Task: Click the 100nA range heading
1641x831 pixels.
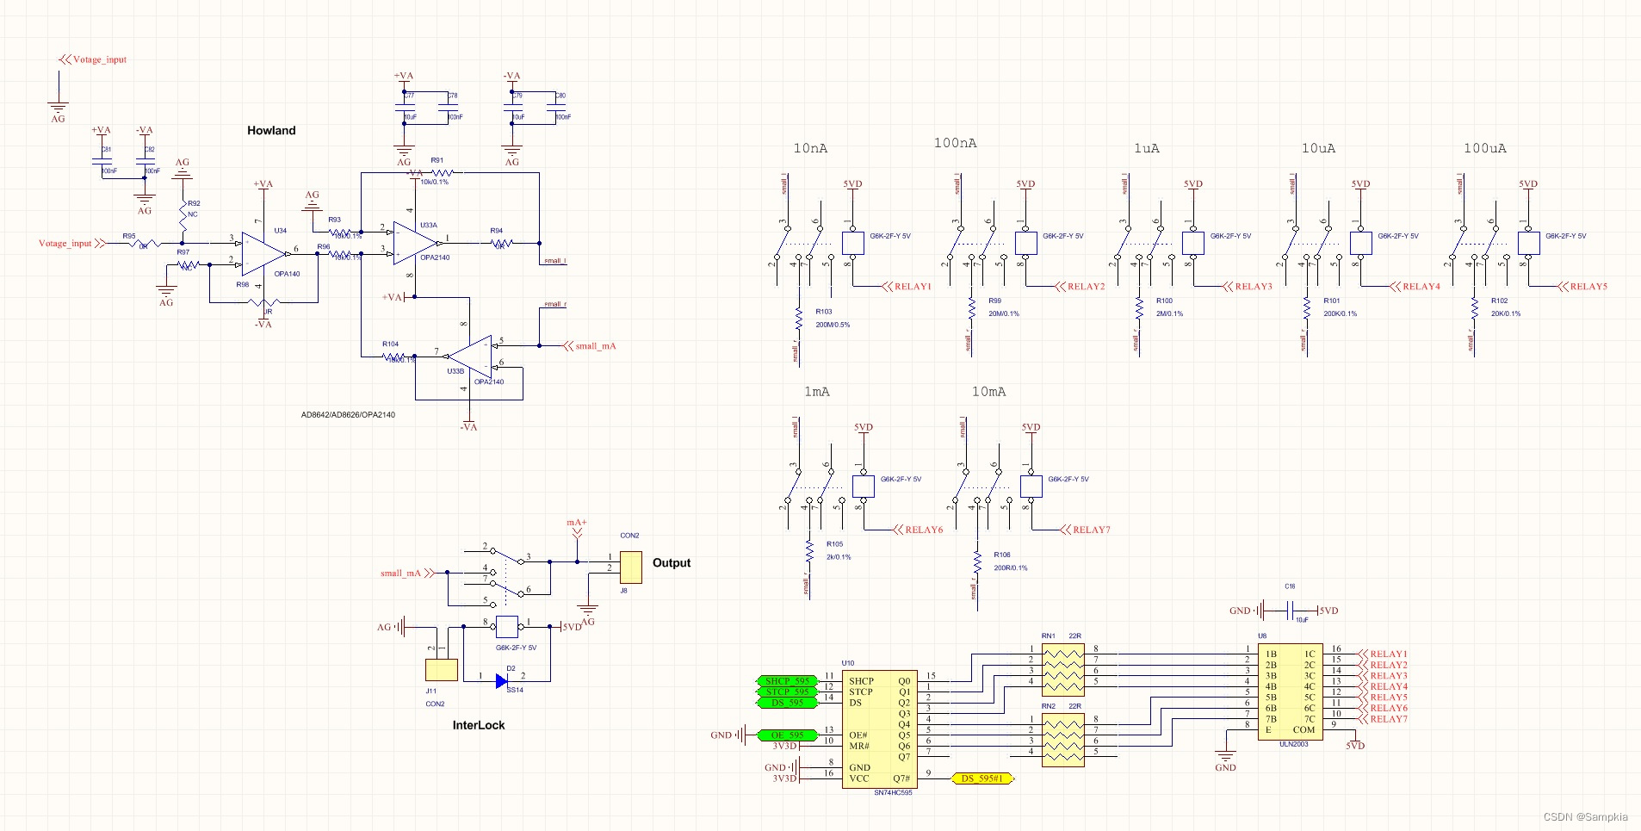Action: click(x=956, y=143)
